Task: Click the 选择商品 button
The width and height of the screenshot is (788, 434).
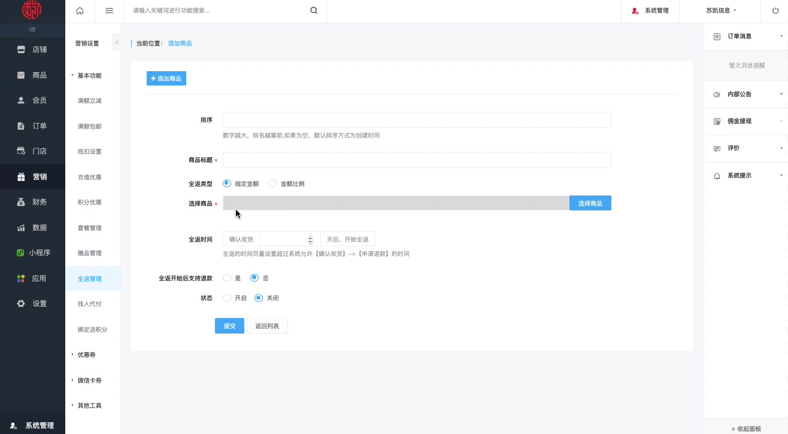Action: coord(590,203)
